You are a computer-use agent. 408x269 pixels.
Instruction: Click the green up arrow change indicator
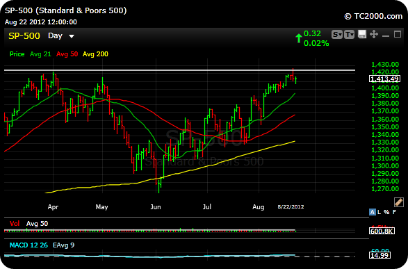click(299, 38)
